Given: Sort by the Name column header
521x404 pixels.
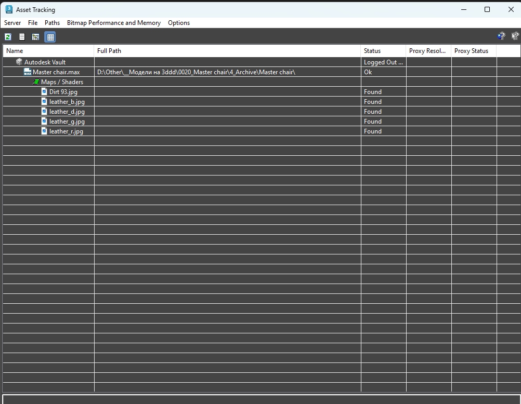Looking at the screenshot, I should click(48, 51).
